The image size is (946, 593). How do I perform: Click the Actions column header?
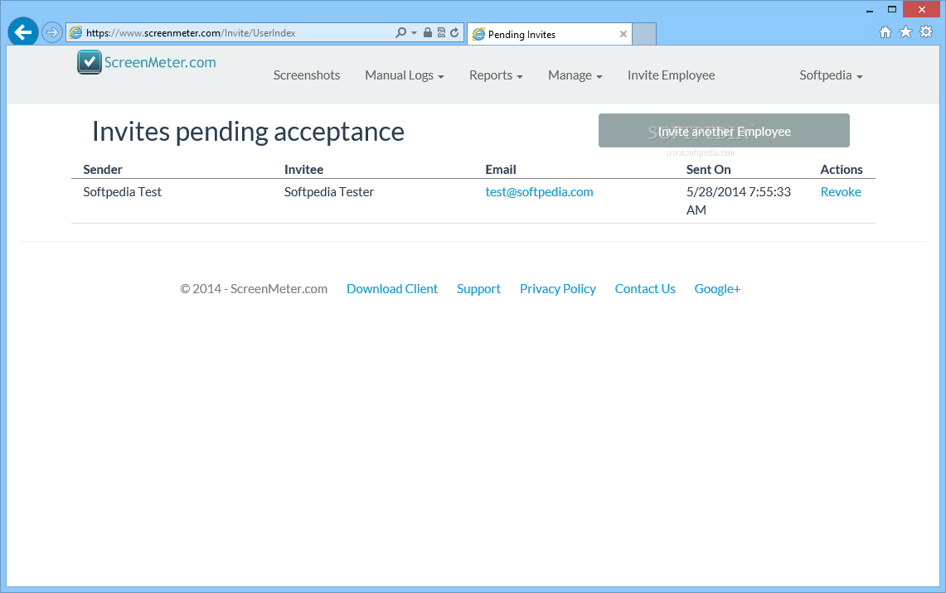[841, 169]
